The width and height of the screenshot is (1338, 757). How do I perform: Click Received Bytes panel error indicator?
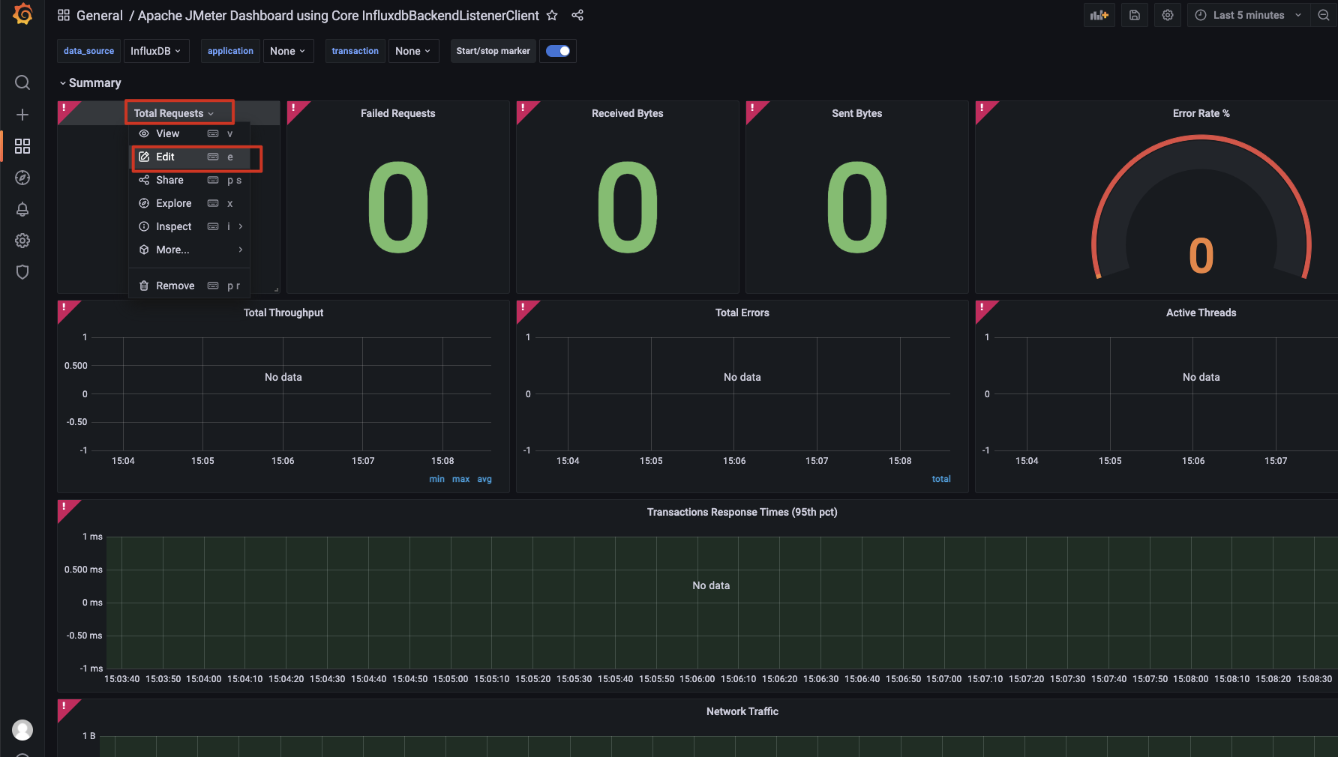click(x=523, y=108)
